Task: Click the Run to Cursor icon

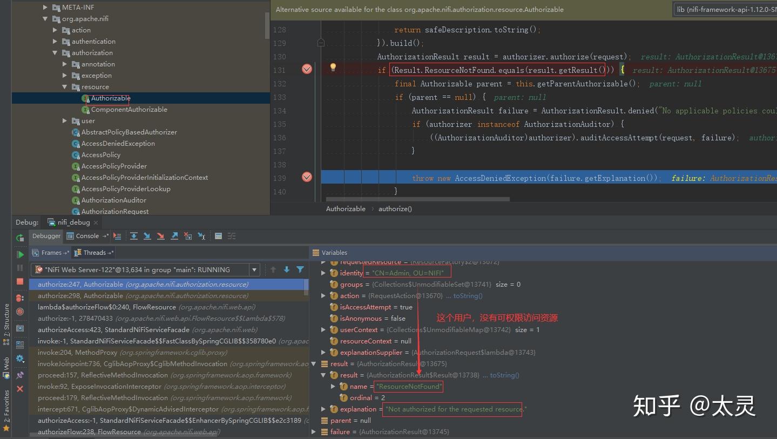Action: coord(201,236)
